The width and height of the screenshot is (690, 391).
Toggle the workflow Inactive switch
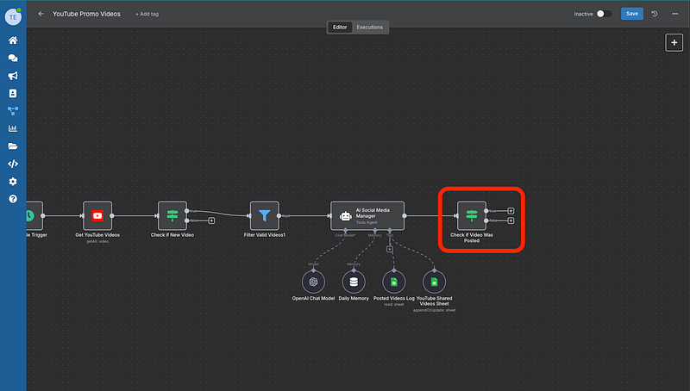pyautogui.click(x=604, y=14)
